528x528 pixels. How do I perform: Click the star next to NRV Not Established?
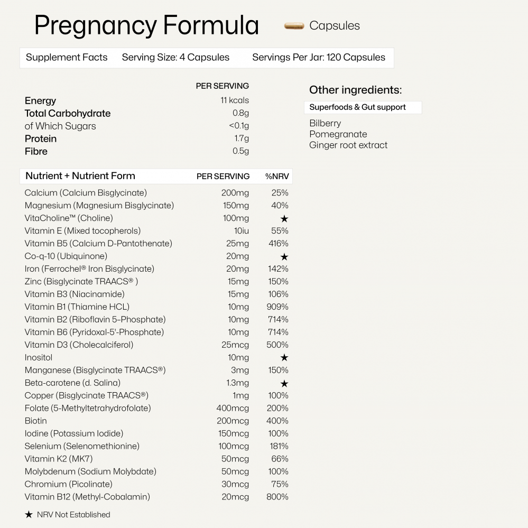[x=29, y=515]
